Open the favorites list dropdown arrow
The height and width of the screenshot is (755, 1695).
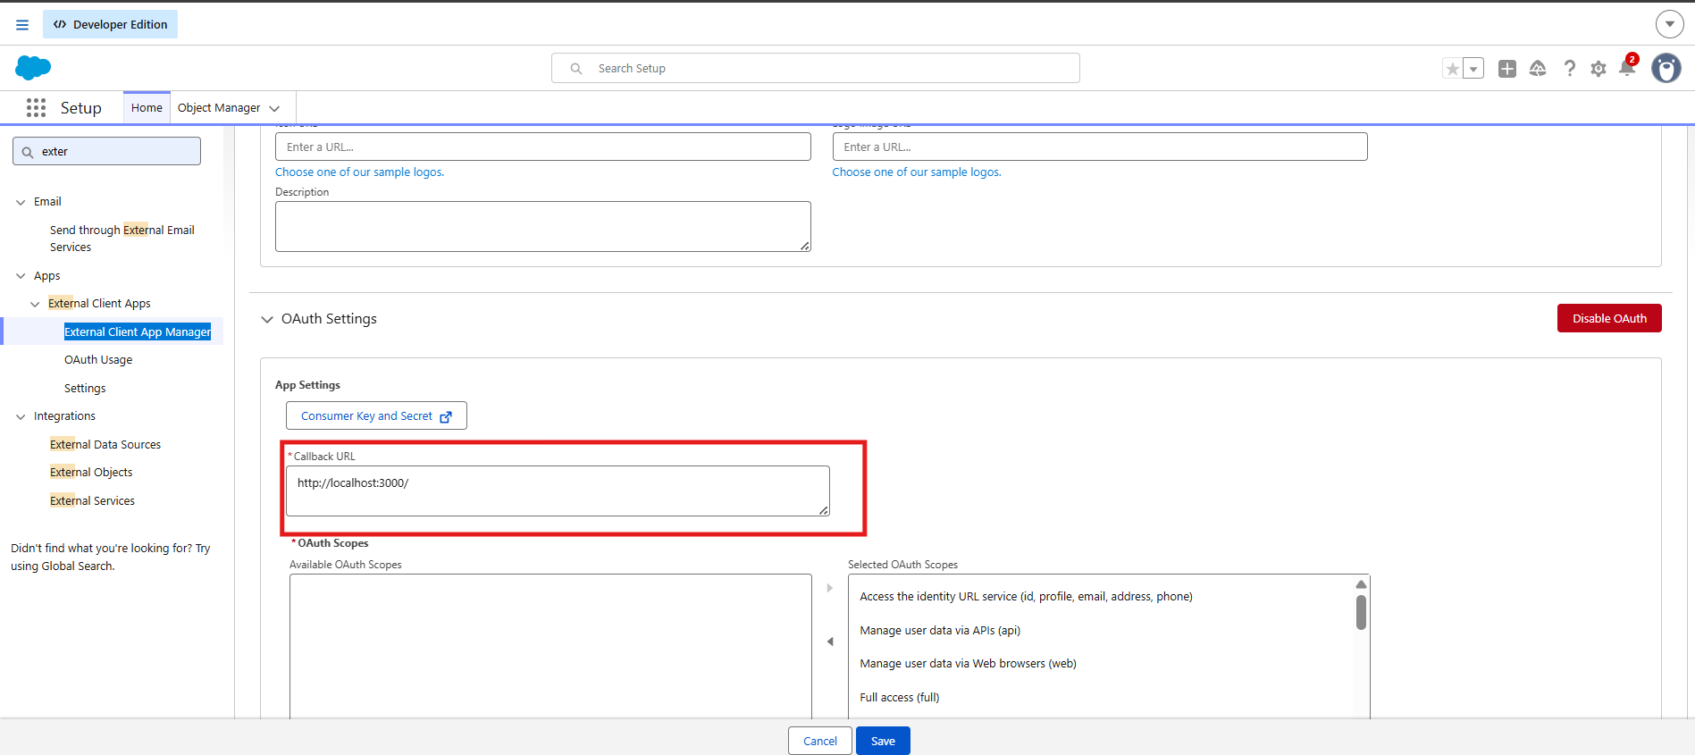(1473, 69)
